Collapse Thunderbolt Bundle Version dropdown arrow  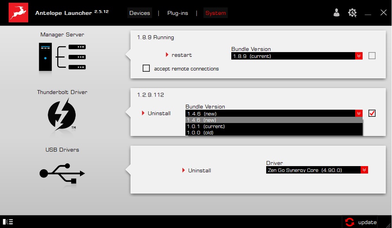click(359, 113)
